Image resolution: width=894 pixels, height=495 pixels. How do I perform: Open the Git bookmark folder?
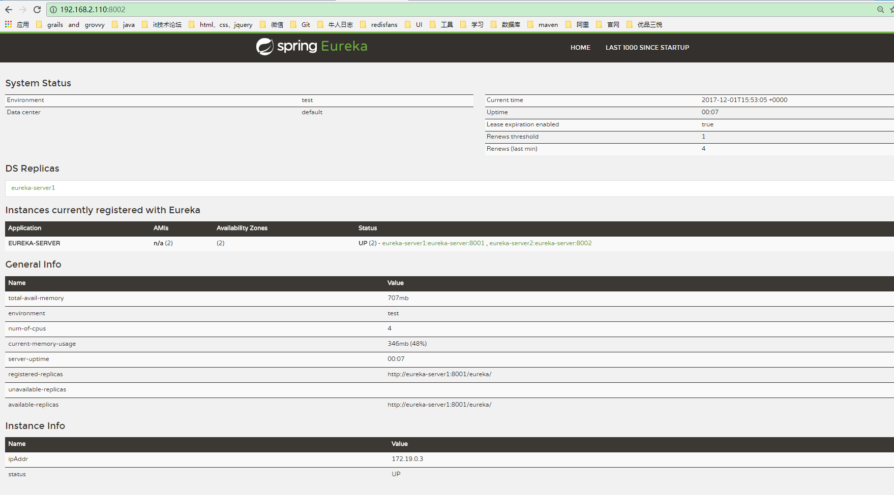point(301,24)
